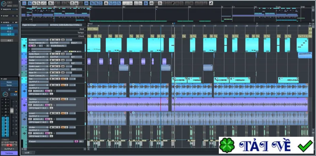Image resolution: width=316 pixels, height=156 pixels.
Task: Toggle the W automation write on Tambou track
Action: pos(51,105)
